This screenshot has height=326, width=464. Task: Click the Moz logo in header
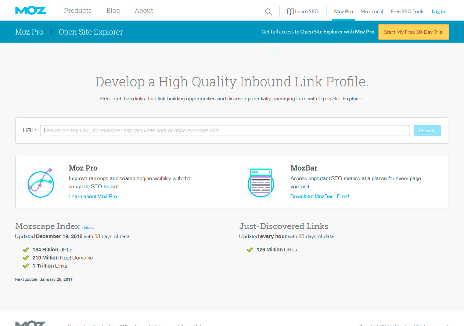point(30,11)
